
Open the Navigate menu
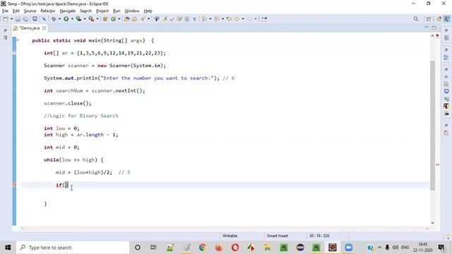point(68,11)
